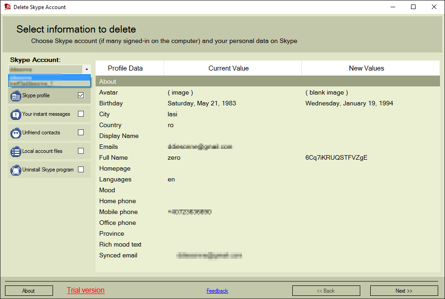Select the Province row label

tap(111, 233)
